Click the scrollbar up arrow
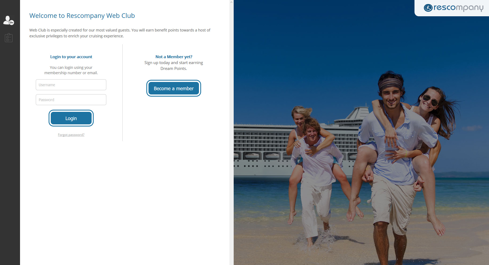 (231, 2)
